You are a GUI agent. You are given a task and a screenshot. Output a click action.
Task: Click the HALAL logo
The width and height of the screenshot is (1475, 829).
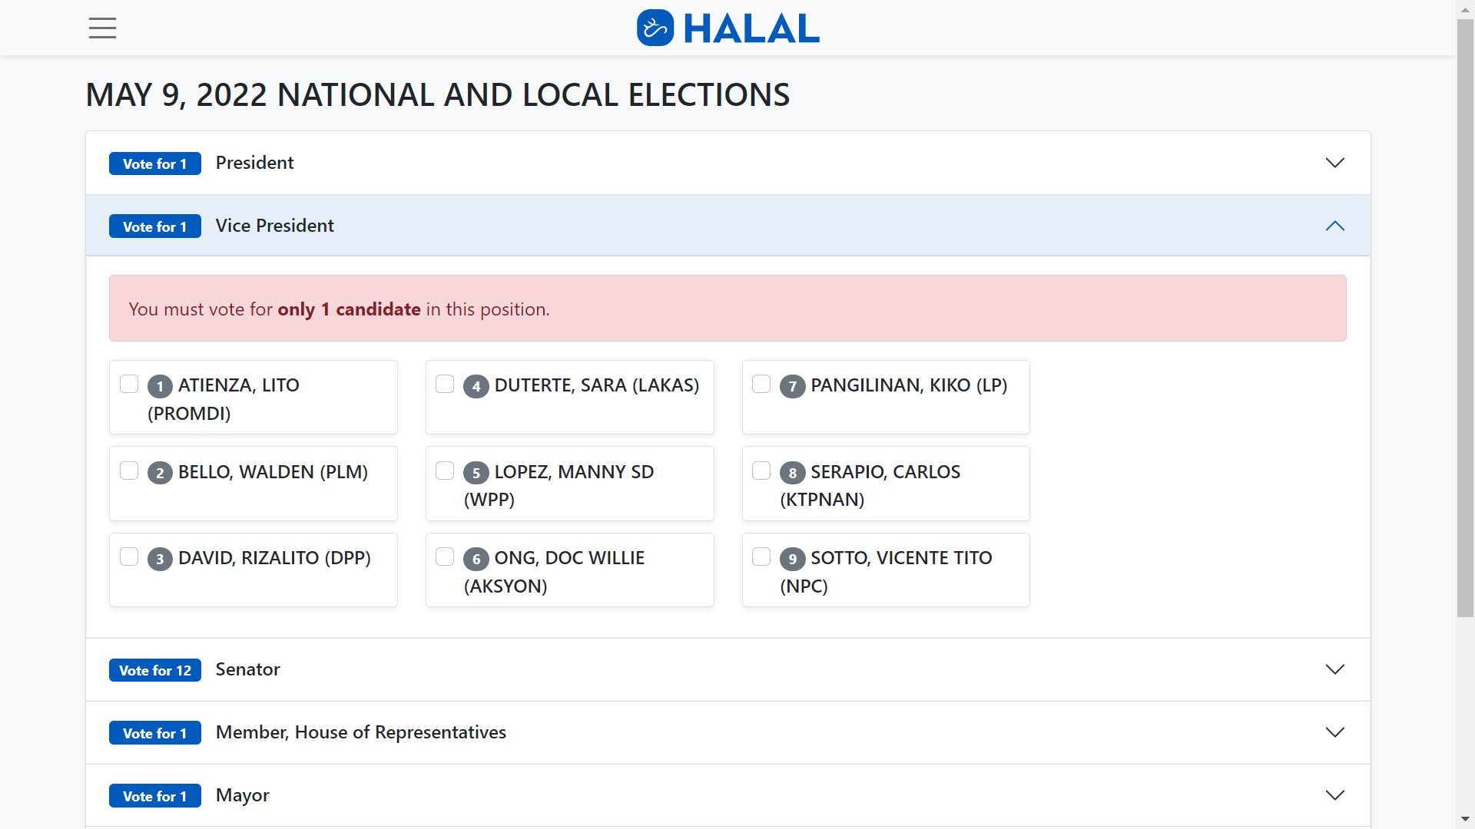[x=728, y=28]
